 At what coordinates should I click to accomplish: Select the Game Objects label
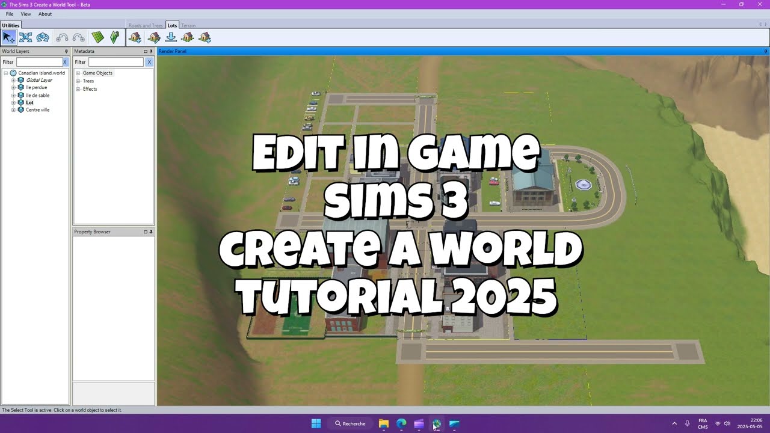tap(97, 73)
